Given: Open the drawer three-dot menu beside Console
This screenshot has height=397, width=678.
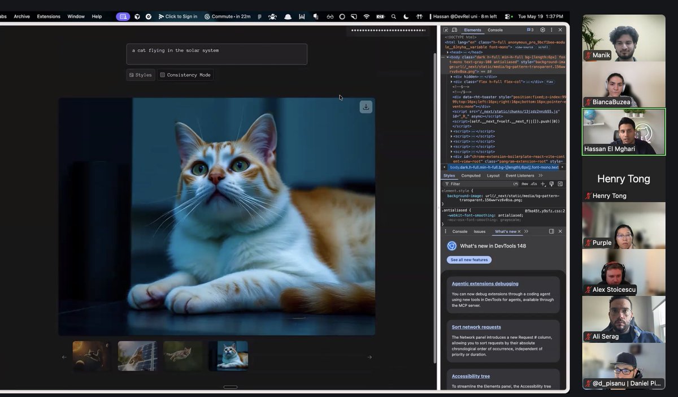Looking at the screenshot, I should 445,231.
